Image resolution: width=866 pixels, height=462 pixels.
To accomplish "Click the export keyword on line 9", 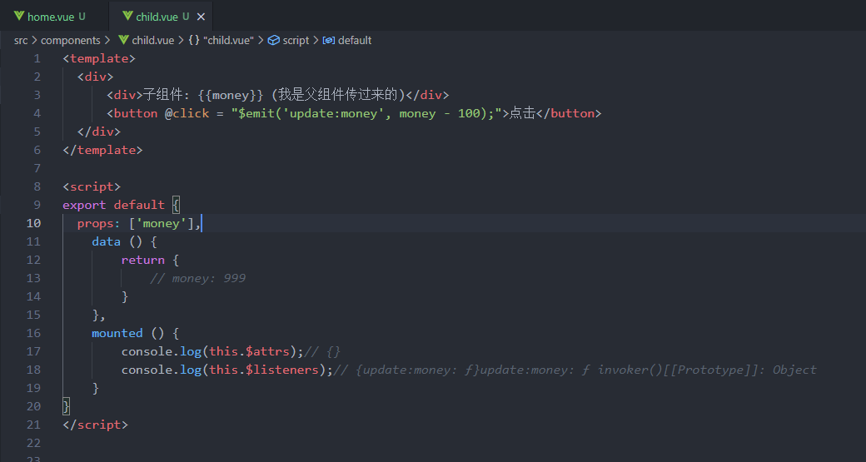I will pos(84,205).
